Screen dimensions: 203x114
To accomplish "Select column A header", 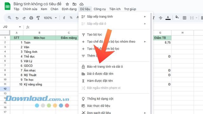I will click(x=16, y=33).
